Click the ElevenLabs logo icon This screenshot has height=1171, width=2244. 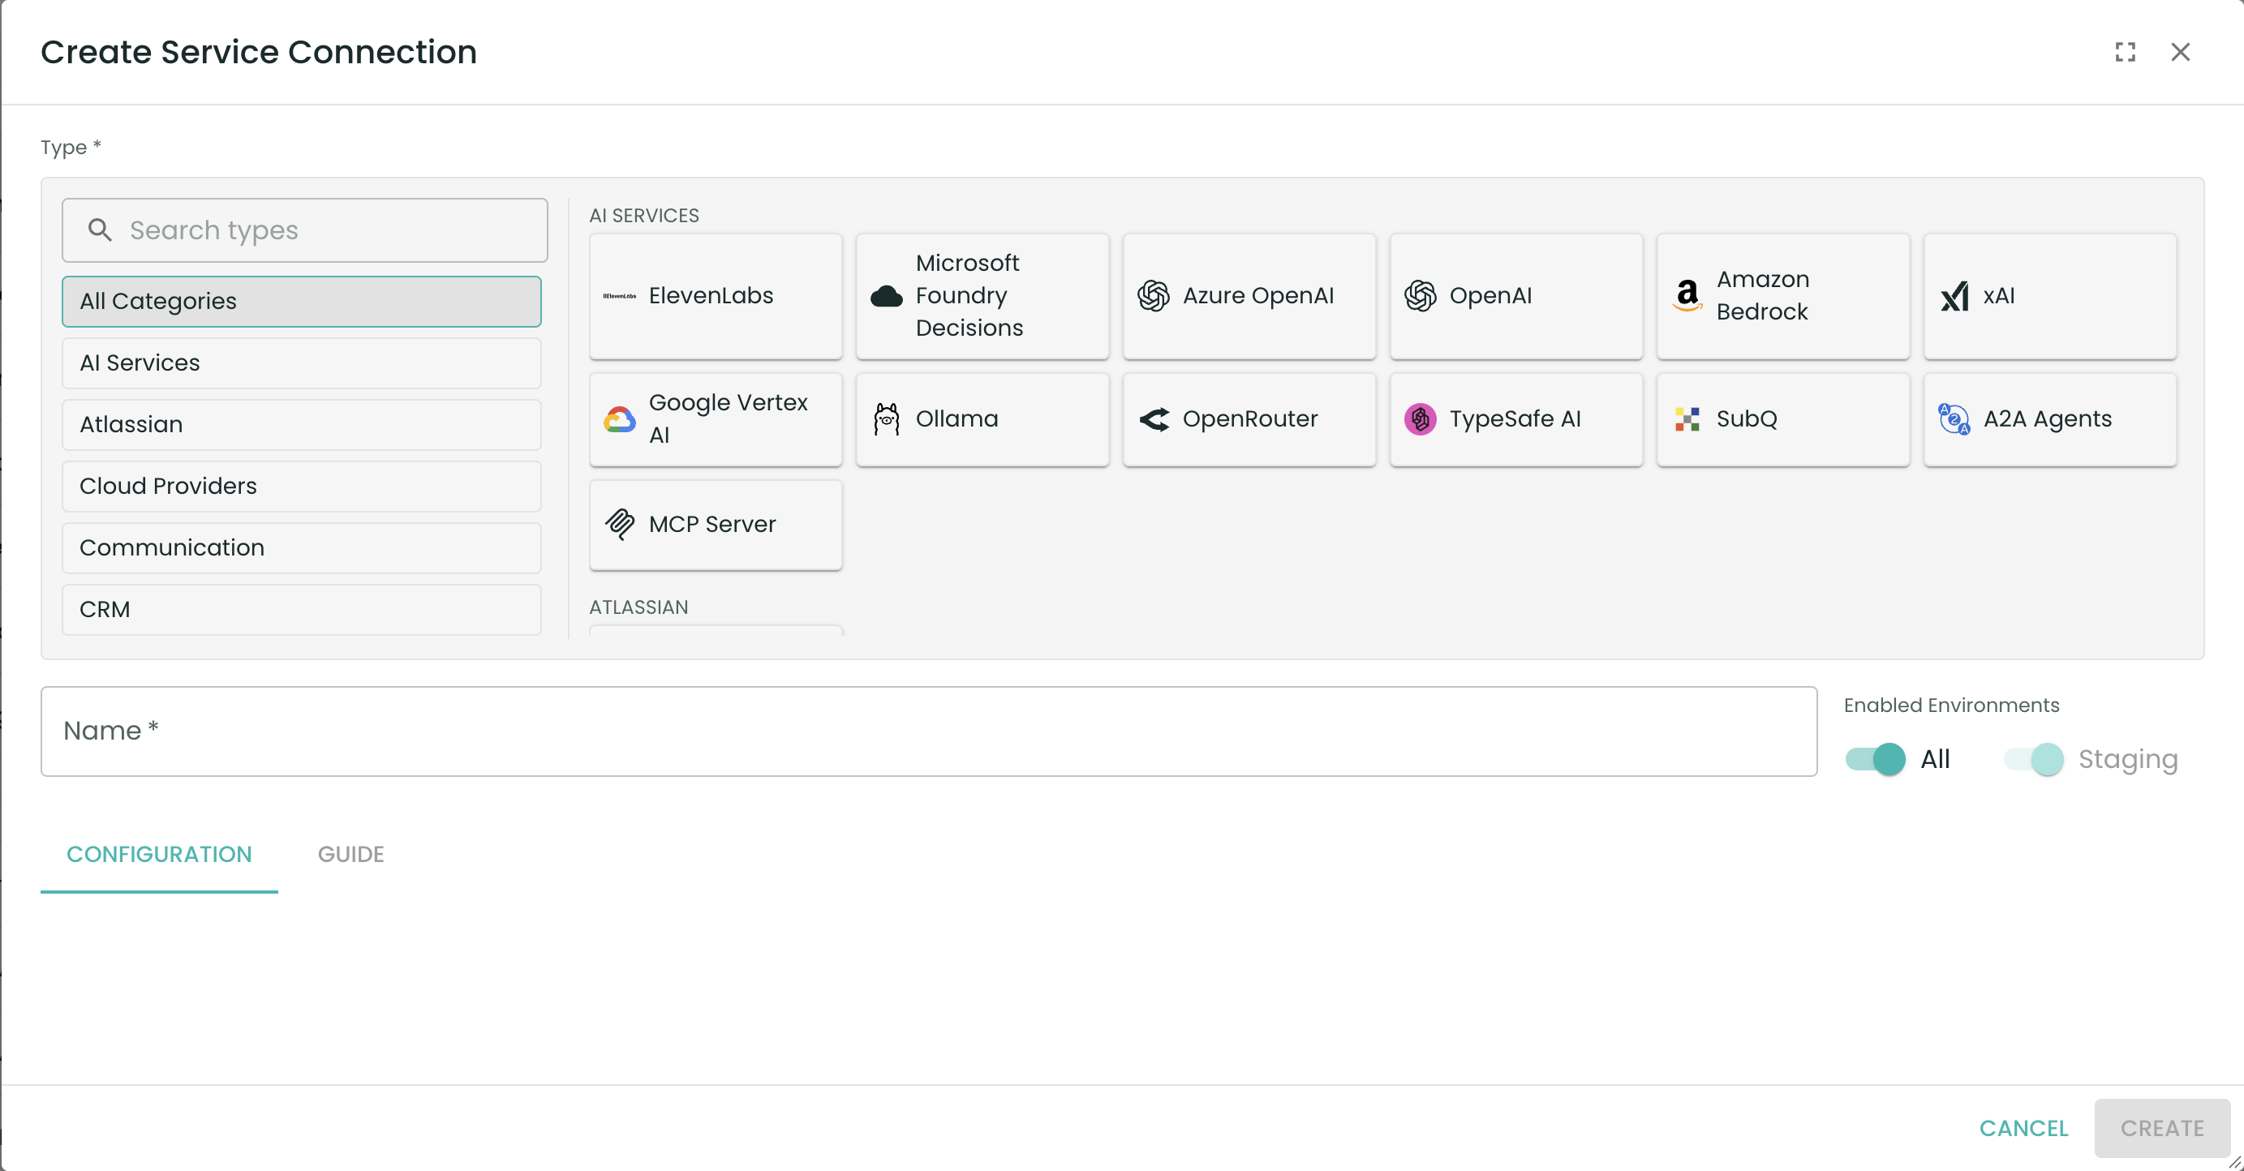(x=619, y=296)
